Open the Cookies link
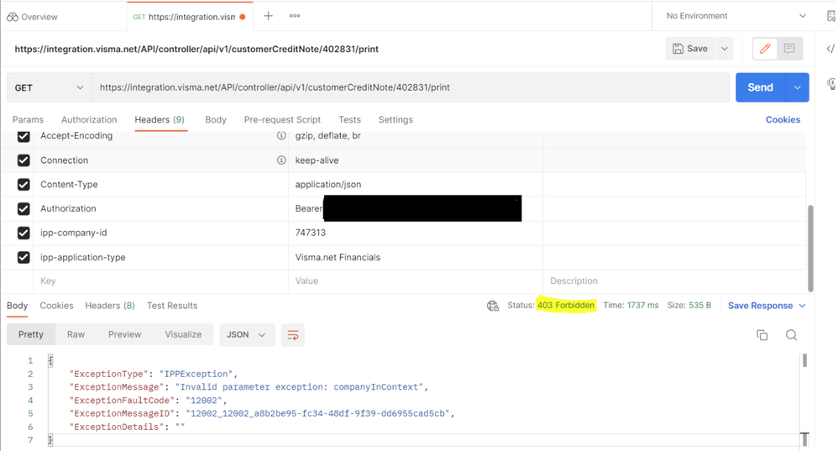Screen dimensions: 838x451 tap(783, 120)
